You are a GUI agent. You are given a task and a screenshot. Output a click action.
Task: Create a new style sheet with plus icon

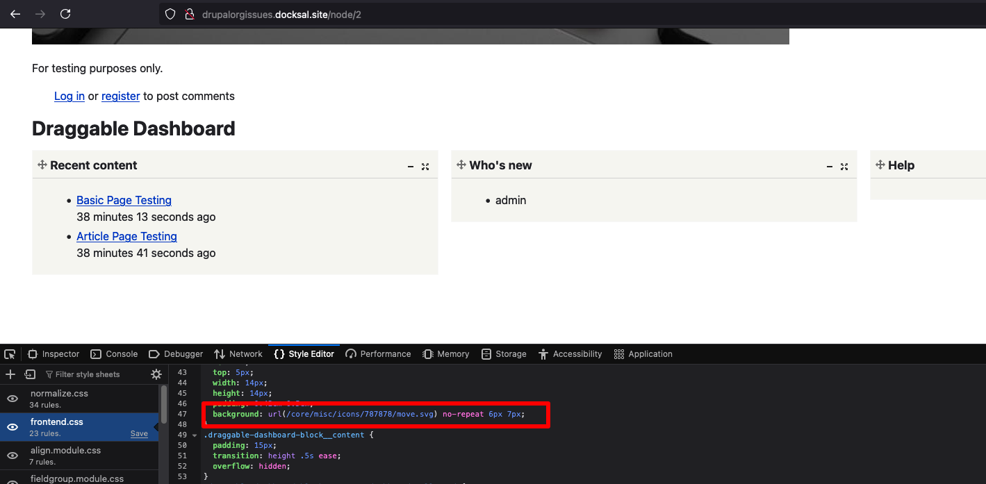pyautogui.click(x=10, y=374)
